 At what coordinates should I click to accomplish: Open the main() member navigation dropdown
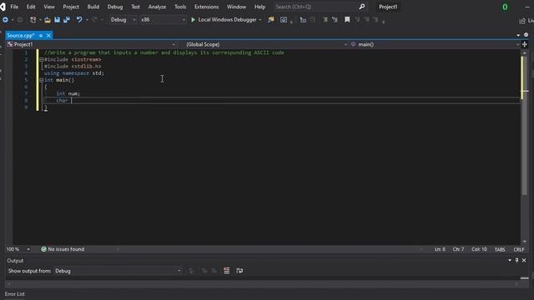[435, 44]
